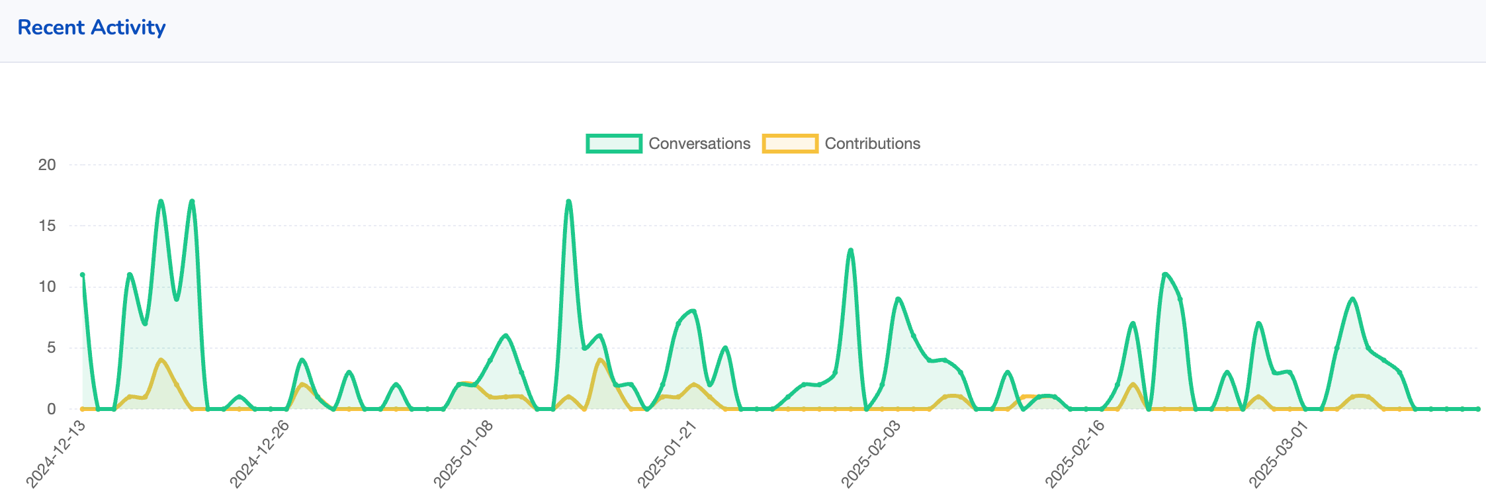Click the last data point at chart's right end
This screenshot has width=1486, height=503.
(1477, 409)
